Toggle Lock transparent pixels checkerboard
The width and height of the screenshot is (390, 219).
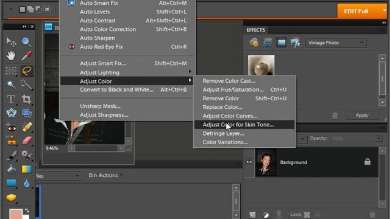(307, 215)
